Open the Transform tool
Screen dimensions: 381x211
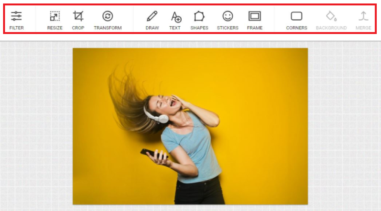[108, 20]
